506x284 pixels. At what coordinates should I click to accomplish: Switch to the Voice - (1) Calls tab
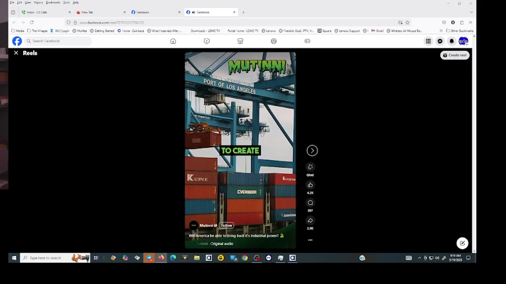point(46,12)
